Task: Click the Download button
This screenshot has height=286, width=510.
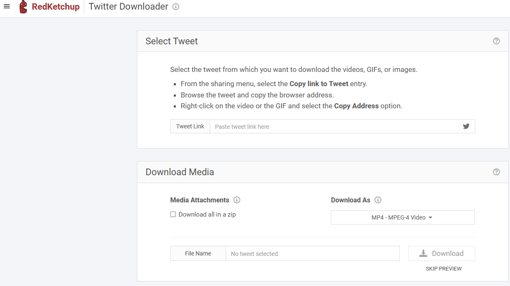Action: click(x=441, y=253)
